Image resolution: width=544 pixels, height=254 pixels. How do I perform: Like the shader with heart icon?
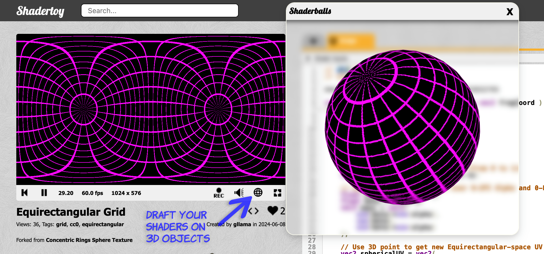pyautogui.click(x=273, y=210)
